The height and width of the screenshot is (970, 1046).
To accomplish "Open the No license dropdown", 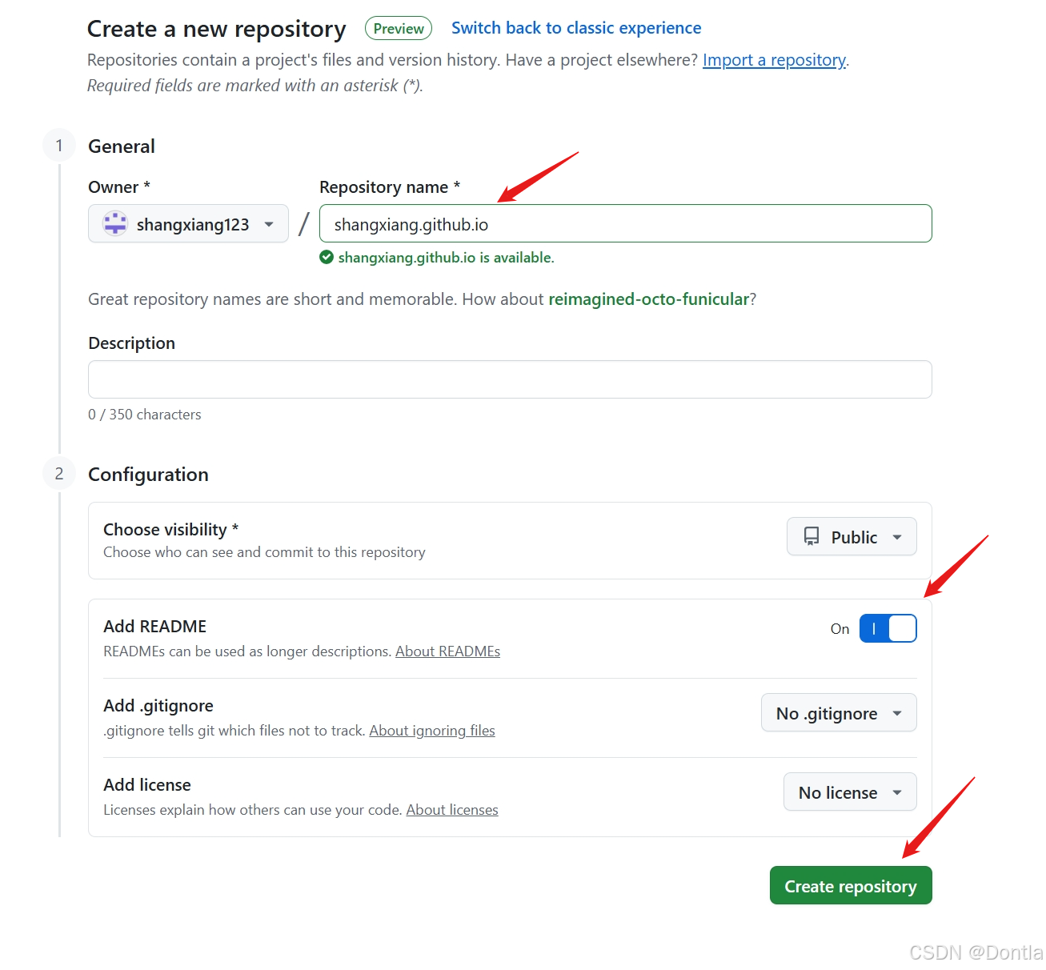I will 850,792.
